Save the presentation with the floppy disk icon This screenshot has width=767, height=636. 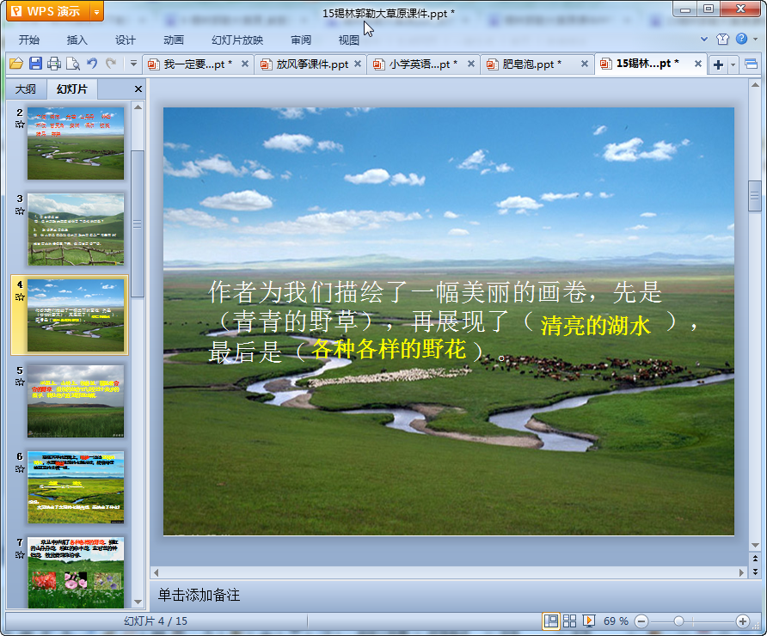pos(35,64)
